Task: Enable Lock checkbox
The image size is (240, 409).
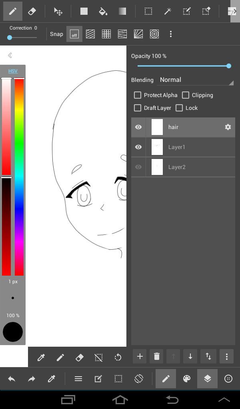Action: (179, 108)
